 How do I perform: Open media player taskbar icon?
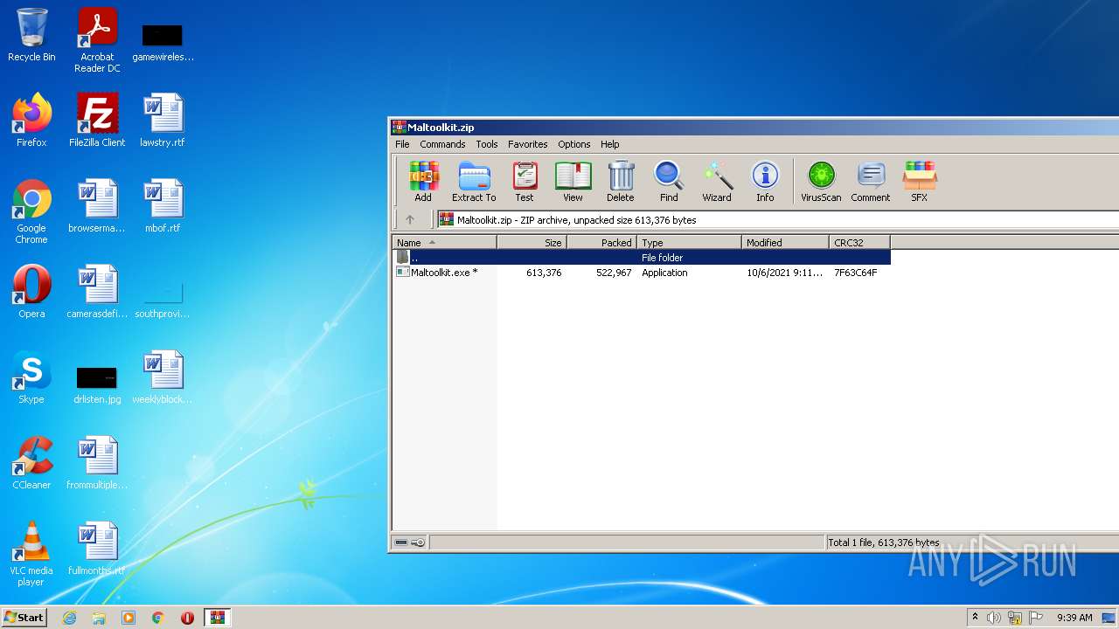coord(129,618)
